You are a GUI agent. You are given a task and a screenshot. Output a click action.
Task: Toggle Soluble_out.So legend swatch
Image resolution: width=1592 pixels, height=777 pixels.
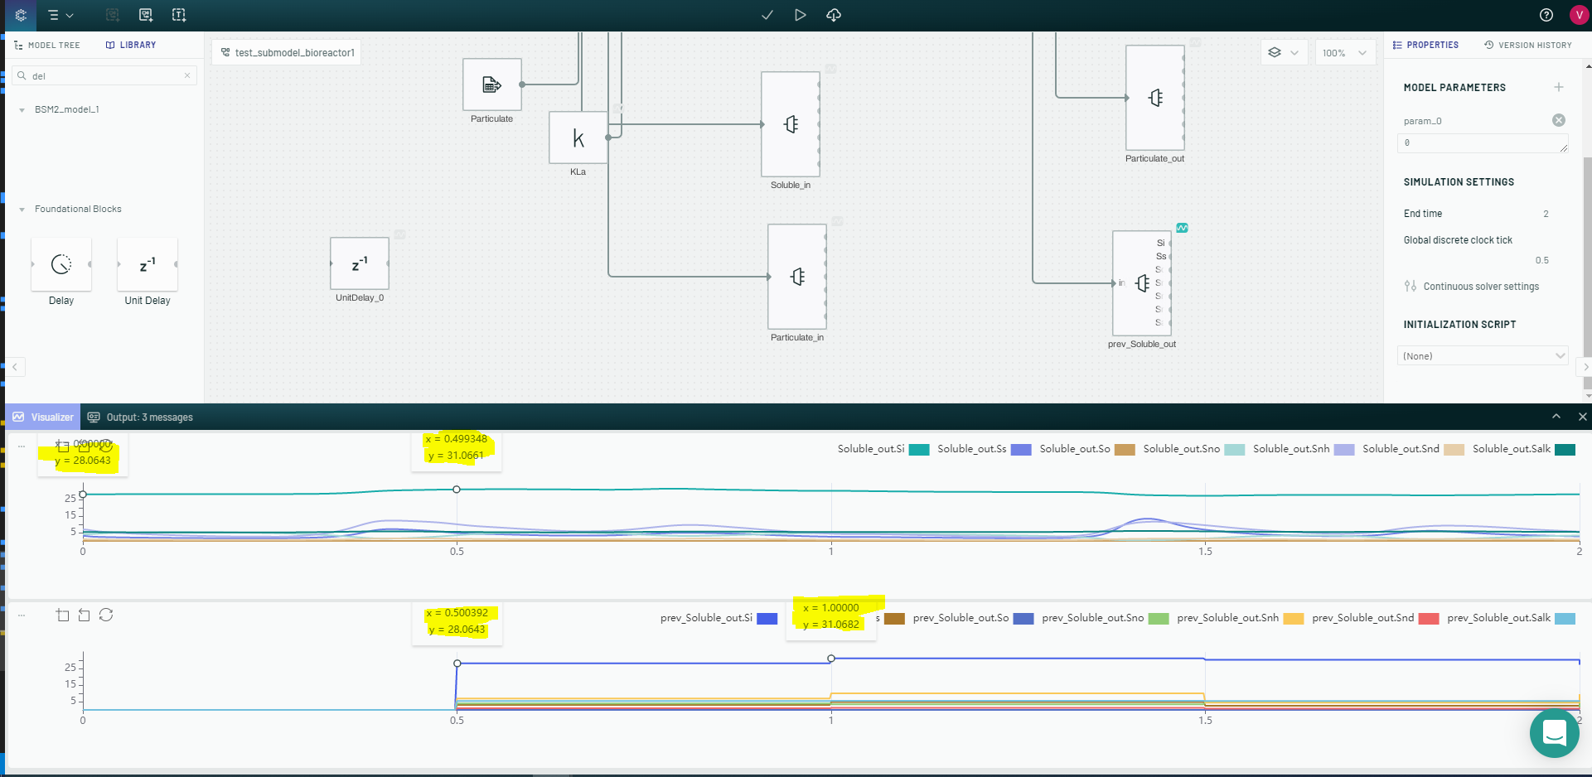pyautogui.click(x=1125, y=450)
